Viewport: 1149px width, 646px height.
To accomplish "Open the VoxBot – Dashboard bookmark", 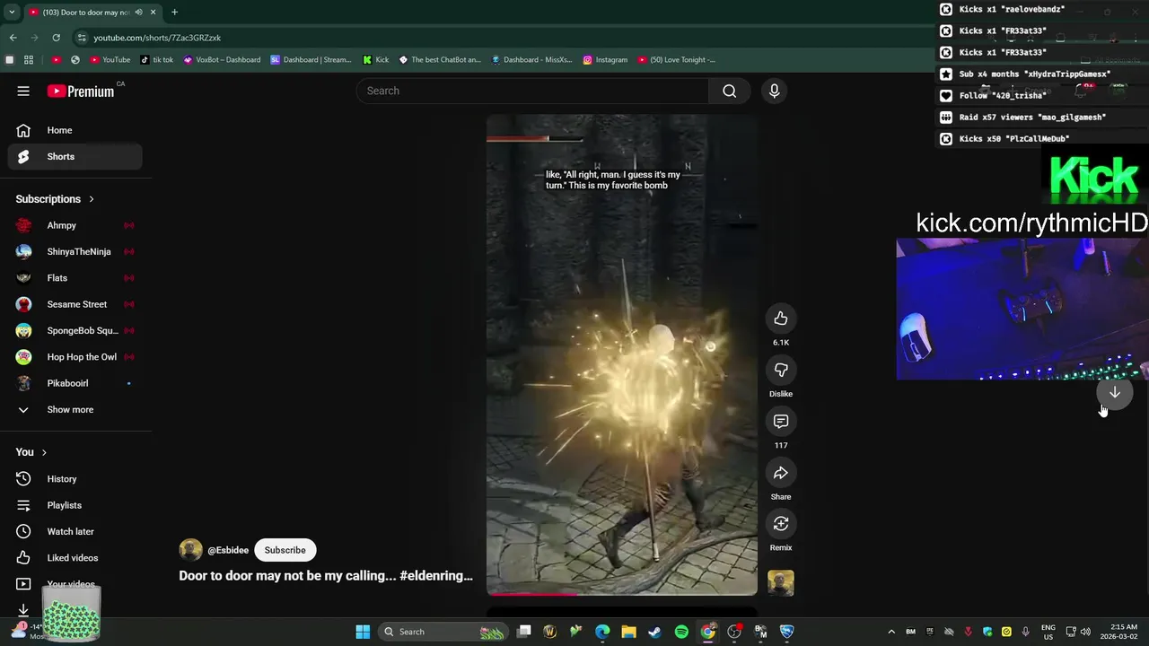I will [x=222, y=60].
